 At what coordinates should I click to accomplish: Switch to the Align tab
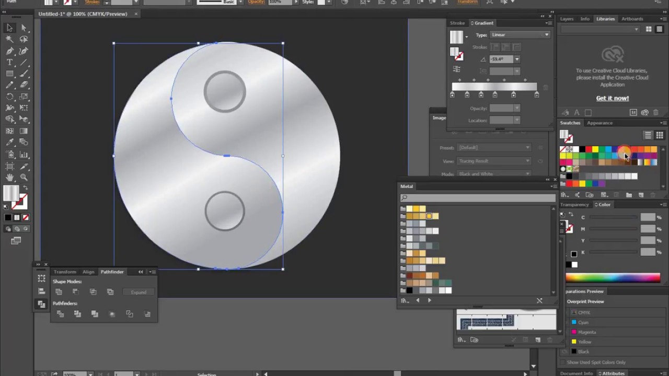point(88,272)
